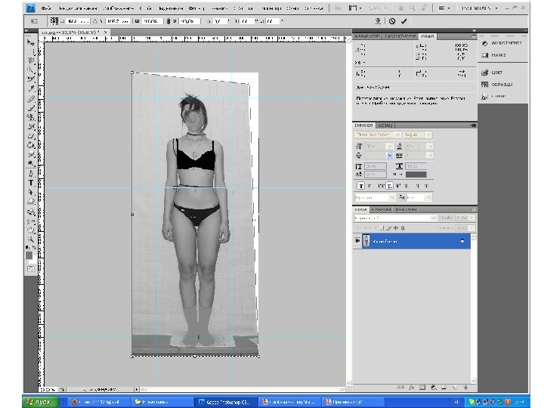Open the kerning dropdown
This screenshot has width=544, height=408.
(x=390, y=156)
